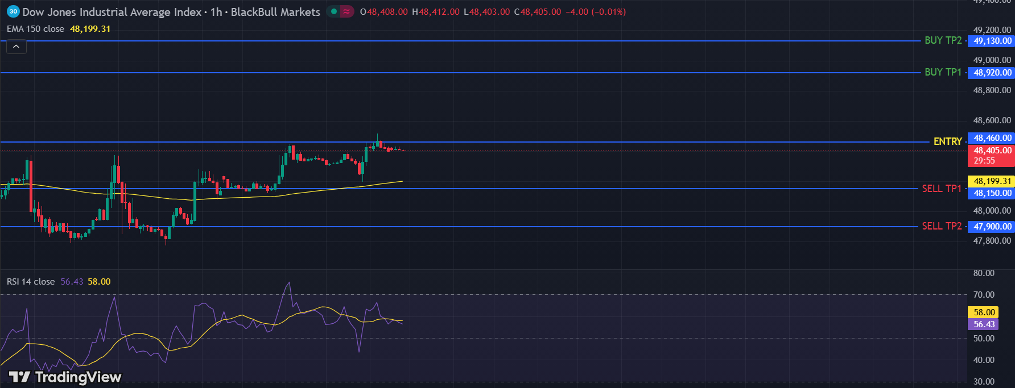Click the Dow Jones 30 symbol logo

[x=13, y=11]
